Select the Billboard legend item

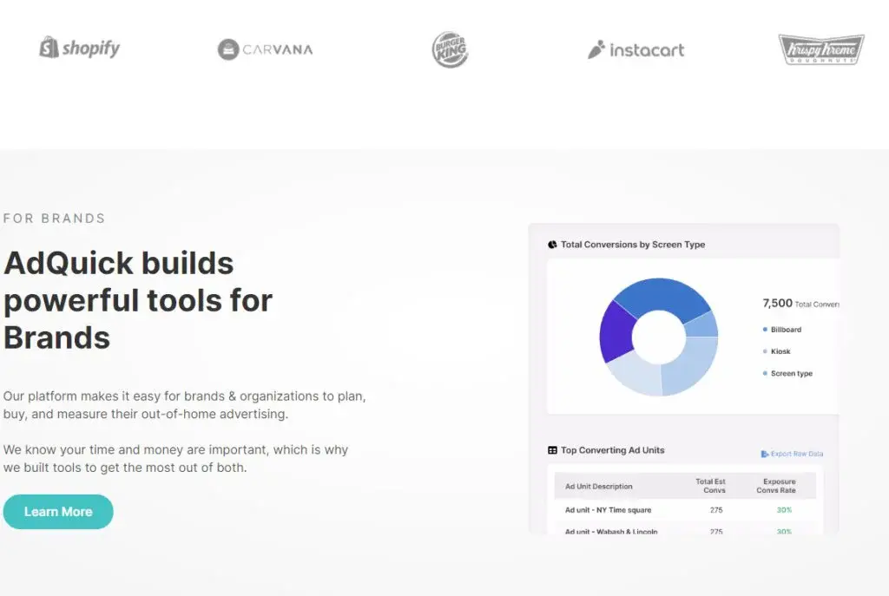(x=782, y=330)
